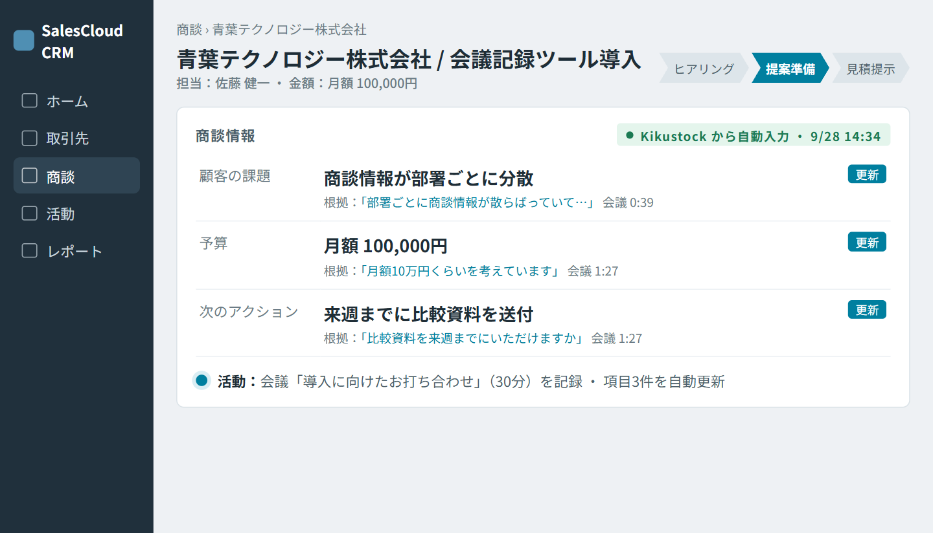Open evidence link 「部署ごとに商談情報が散らばっていて…」
This screenshot has width=933, height=533.
[478, 202]
